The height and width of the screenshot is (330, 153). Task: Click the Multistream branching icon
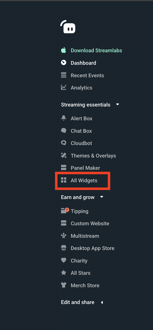[64, 235]
